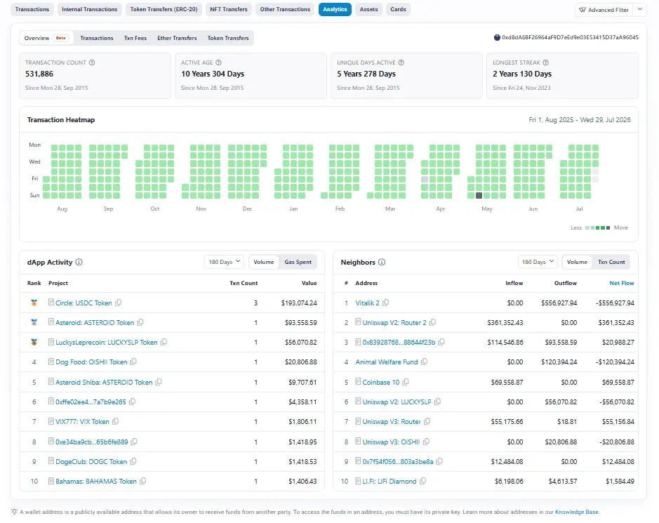The height and width of the screenshot is (523, 659).
Task: Open the dApp Activity 180 Days dropdown
Action: click(x=225, y=262)
